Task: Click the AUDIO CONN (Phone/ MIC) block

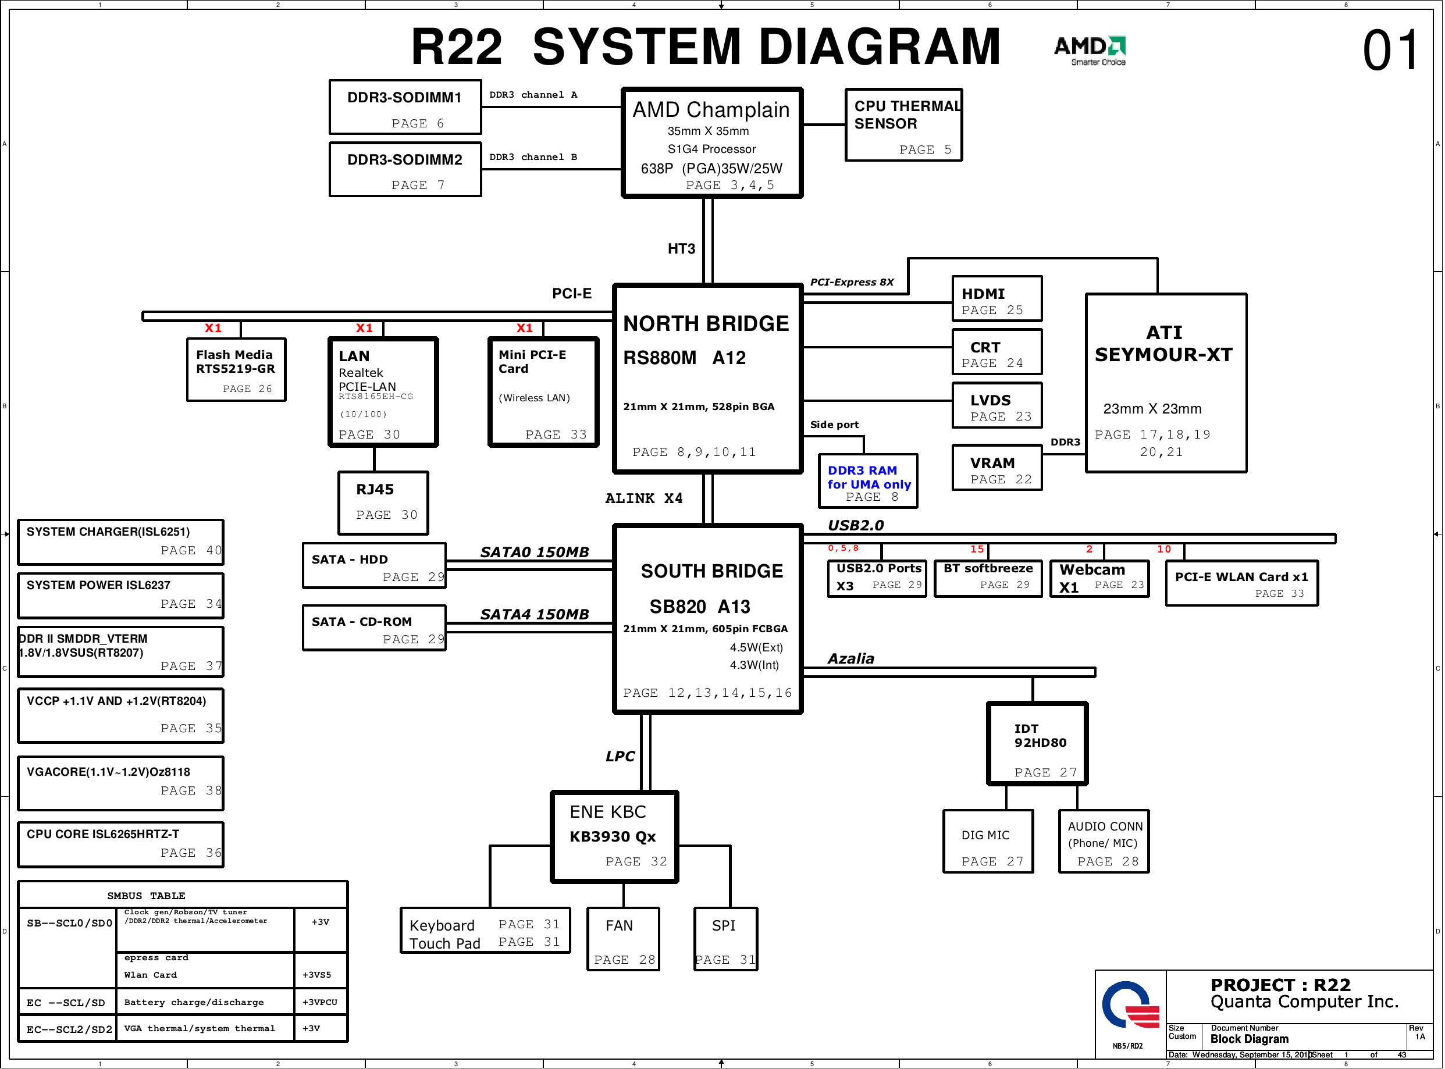Action: 1104,842
